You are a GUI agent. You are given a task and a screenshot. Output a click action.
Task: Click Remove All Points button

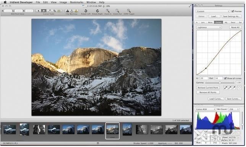point(208,92)
